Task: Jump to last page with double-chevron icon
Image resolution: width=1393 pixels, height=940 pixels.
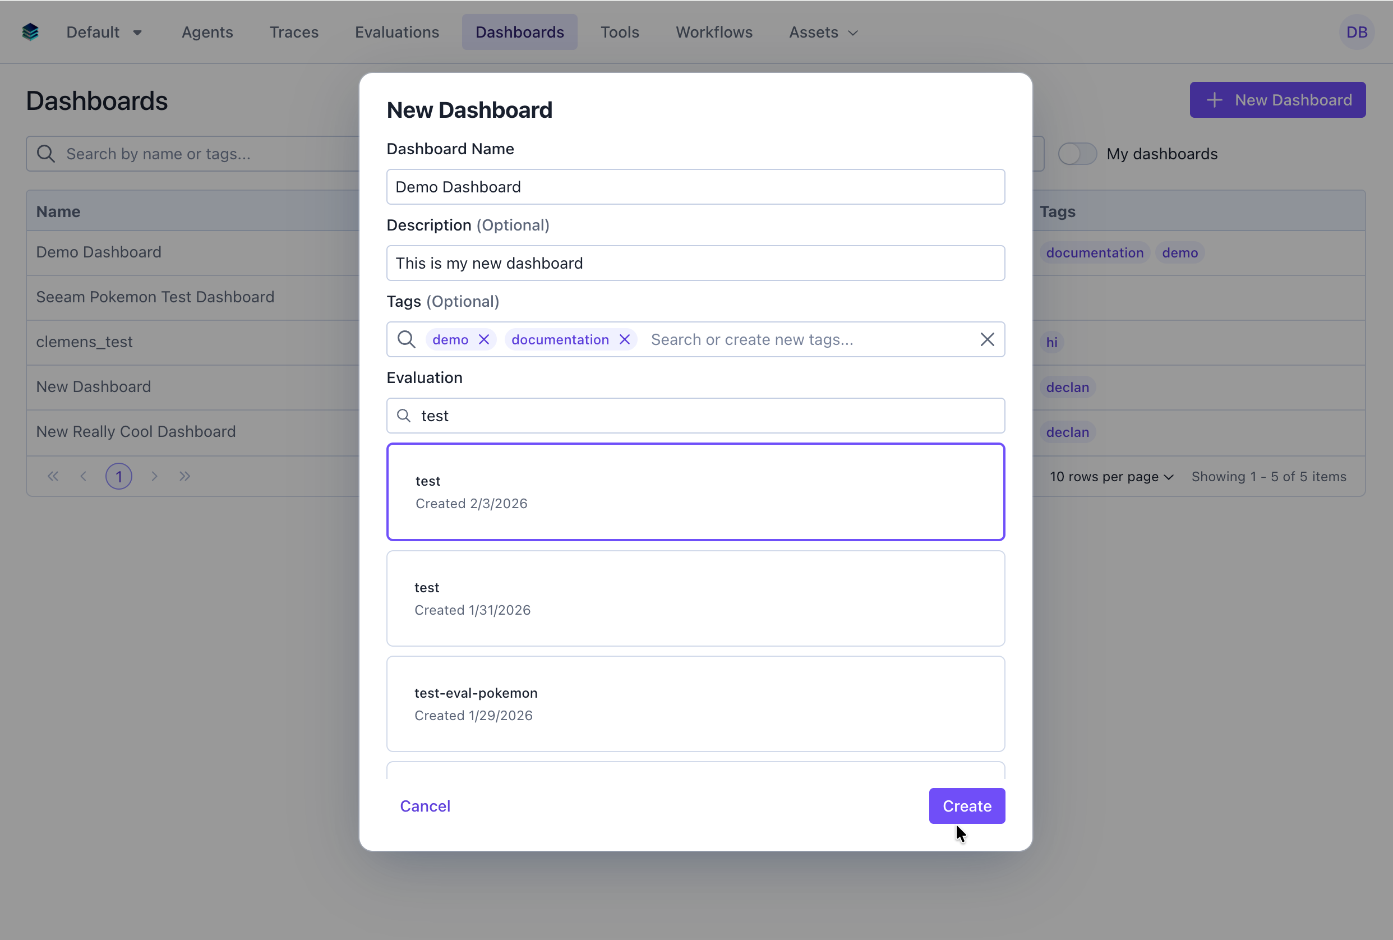Action: click(x=184, y=476)
